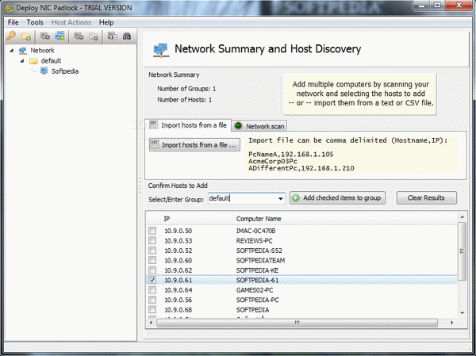This screenshot has height=356, width=476.
Task: Click the golden key icon in toolbar
Action: [11, 36]
